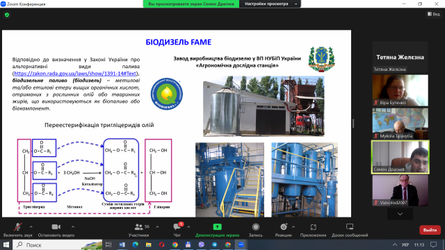
Task: Expand the participants options arrow
Action: pyautogui.click(x=157, y=227)
